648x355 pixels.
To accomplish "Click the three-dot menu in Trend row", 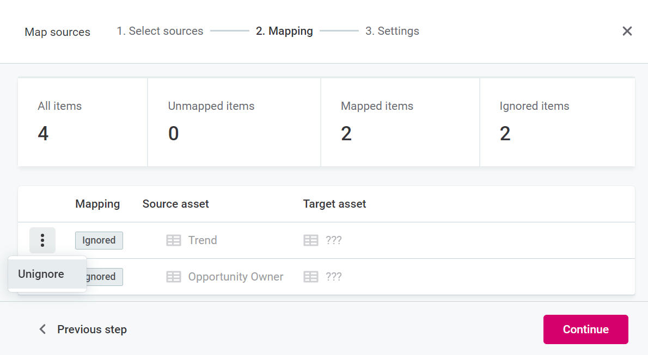I will coord(42,240).
